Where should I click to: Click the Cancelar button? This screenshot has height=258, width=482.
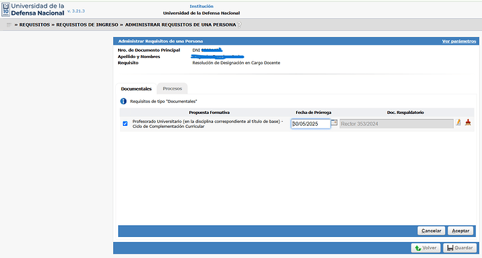click(x=431, y=231)
